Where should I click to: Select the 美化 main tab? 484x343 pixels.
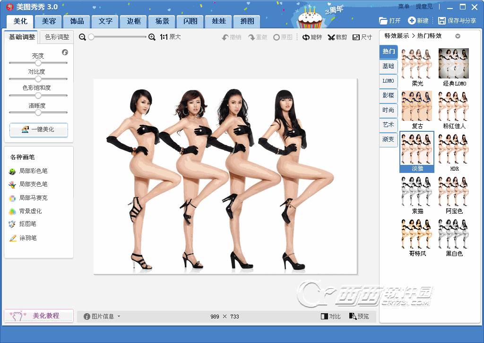click(x=20, y=21)
